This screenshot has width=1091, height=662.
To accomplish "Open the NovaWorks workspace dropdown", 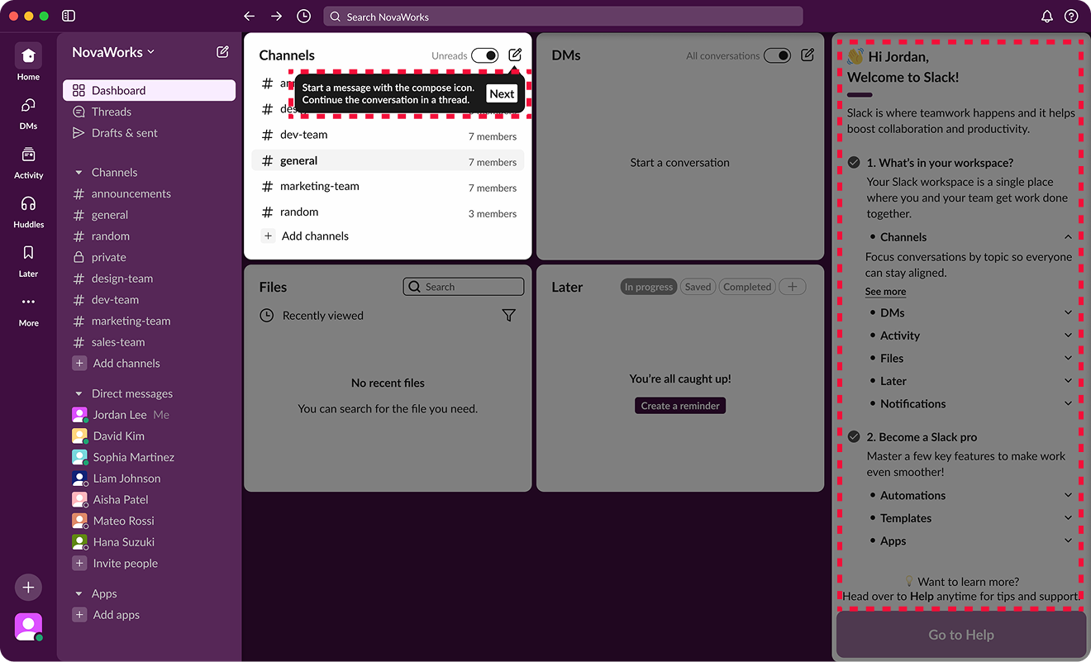I will (x=113, y=52).
